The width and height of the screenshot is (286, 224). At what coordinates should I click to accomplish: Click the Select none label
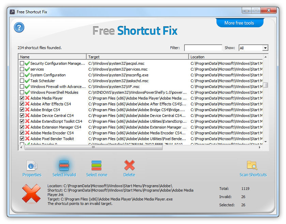[97, 175]
